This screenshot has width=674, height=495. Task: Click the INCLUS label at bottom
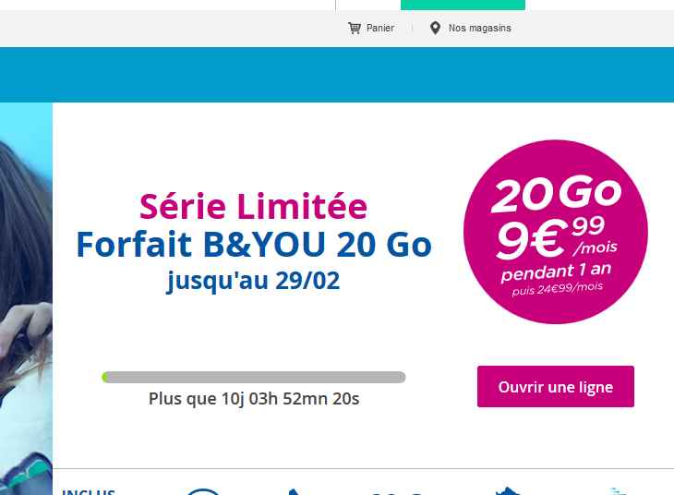click(x=88, y=491)
